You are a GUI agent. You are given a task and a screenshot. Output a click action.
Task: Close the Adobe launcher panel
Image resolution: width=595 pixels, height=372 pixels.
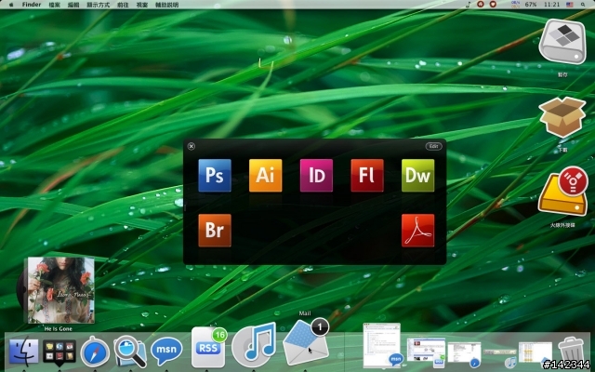pyautogui.click(x=192, y=146)
